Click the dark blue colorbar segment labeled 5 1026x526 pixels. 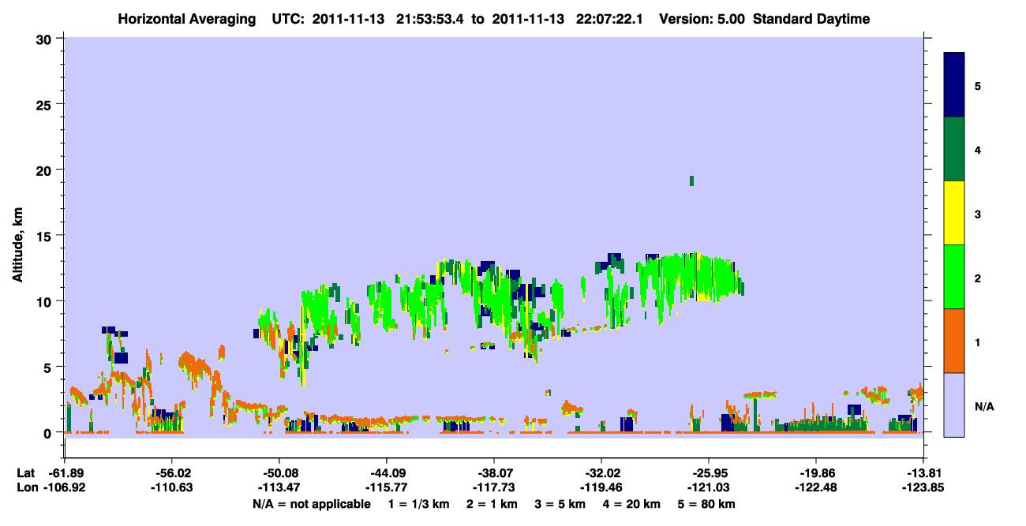coord(954,84)
